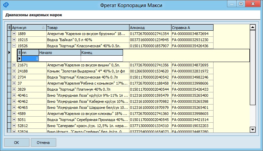Image resolution: width=263 pixels, height=151 pixels.
Task: Click the Артикул sort arrow indicator
Action: [x=43, y=28]
